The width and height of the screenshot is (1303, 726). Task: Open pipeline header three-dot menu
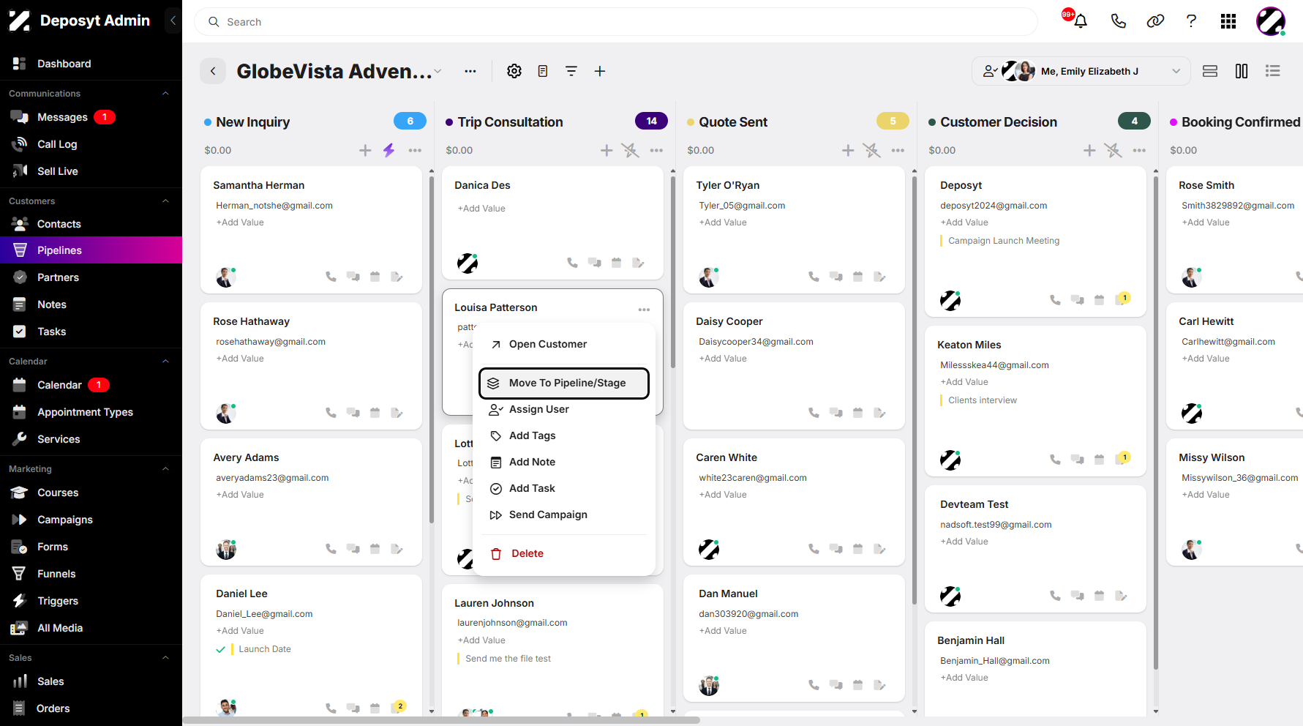point(470,71)
